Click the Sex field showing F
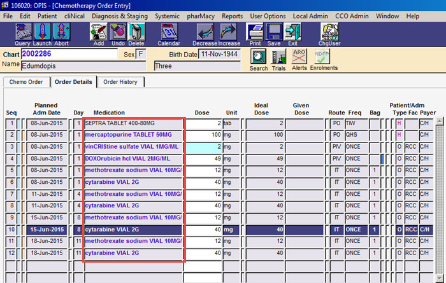The image size is (446, 283). click(141, 54)
